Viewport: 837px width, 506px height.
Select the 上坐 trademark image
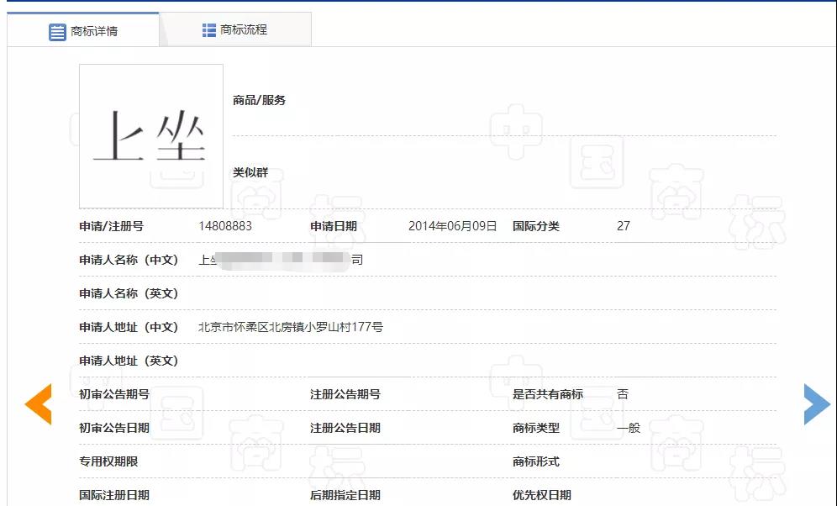pyautogui.click(x=150, y=136)
